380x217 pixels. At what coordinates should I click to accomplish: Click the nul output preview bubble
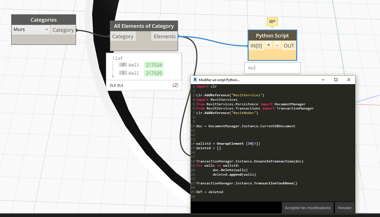pyautogui.click(x=272, y=68)
